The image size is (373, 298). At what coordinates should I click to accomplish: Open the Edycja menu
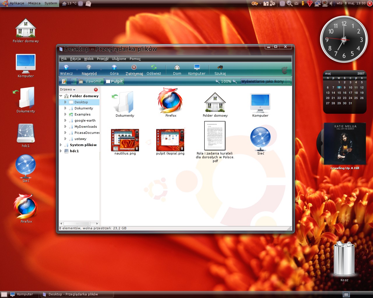(x=75, y=59)
